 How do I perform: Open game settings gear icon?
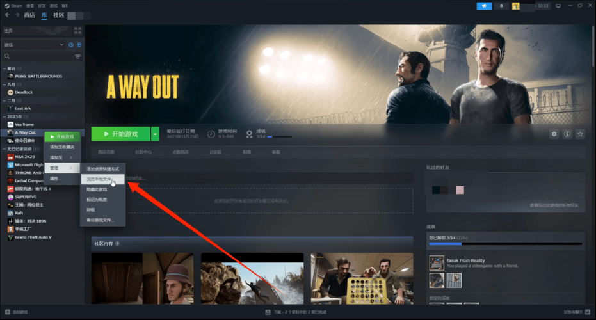(x=554, y=134)
